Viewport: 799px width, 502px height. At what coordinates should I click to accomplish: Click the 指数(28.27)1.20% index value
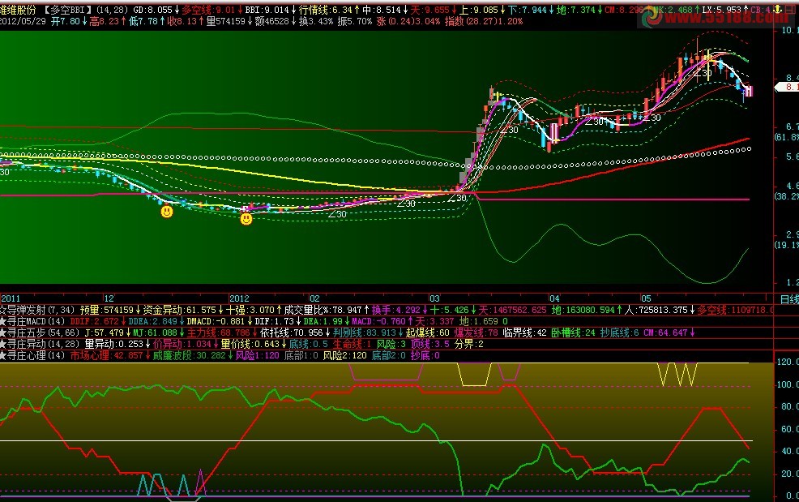click(x=484, y=21)
